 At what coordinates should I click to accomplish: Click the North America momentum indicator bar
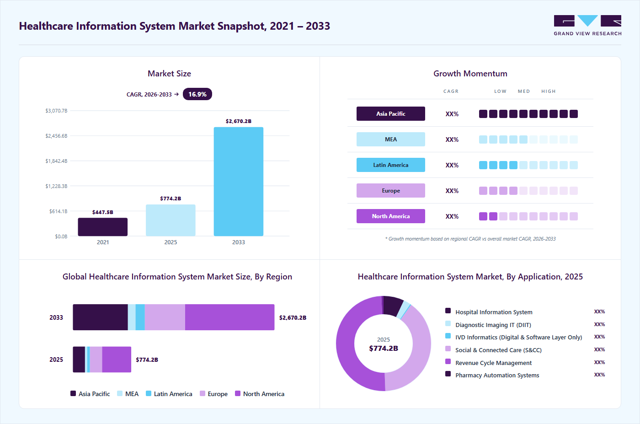pyautogui.click(x=528, y=216)
